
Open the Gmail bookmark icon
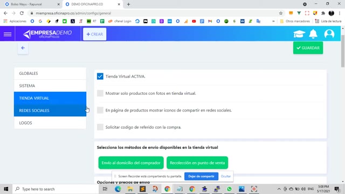[210, 21]
